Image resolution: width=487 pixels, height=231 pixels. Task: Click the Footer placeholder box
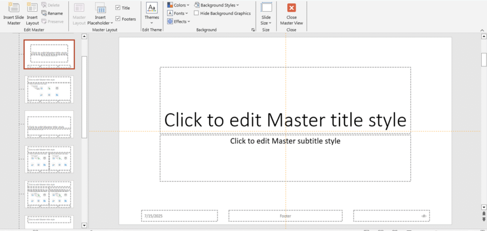285,216
